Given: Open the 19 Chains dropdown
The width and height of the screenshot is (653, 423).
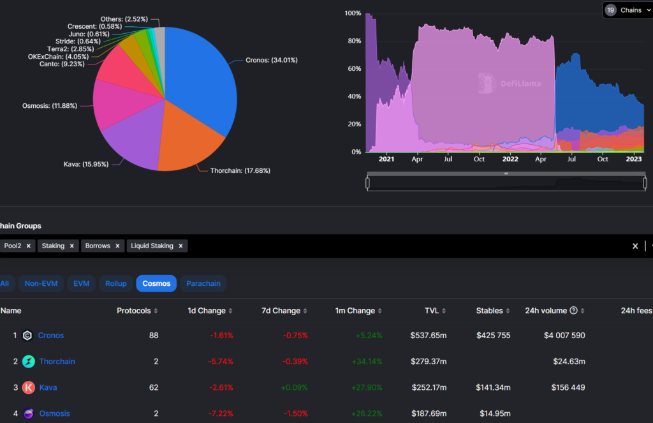Looking at the screenshot, I should coord(627,10).
